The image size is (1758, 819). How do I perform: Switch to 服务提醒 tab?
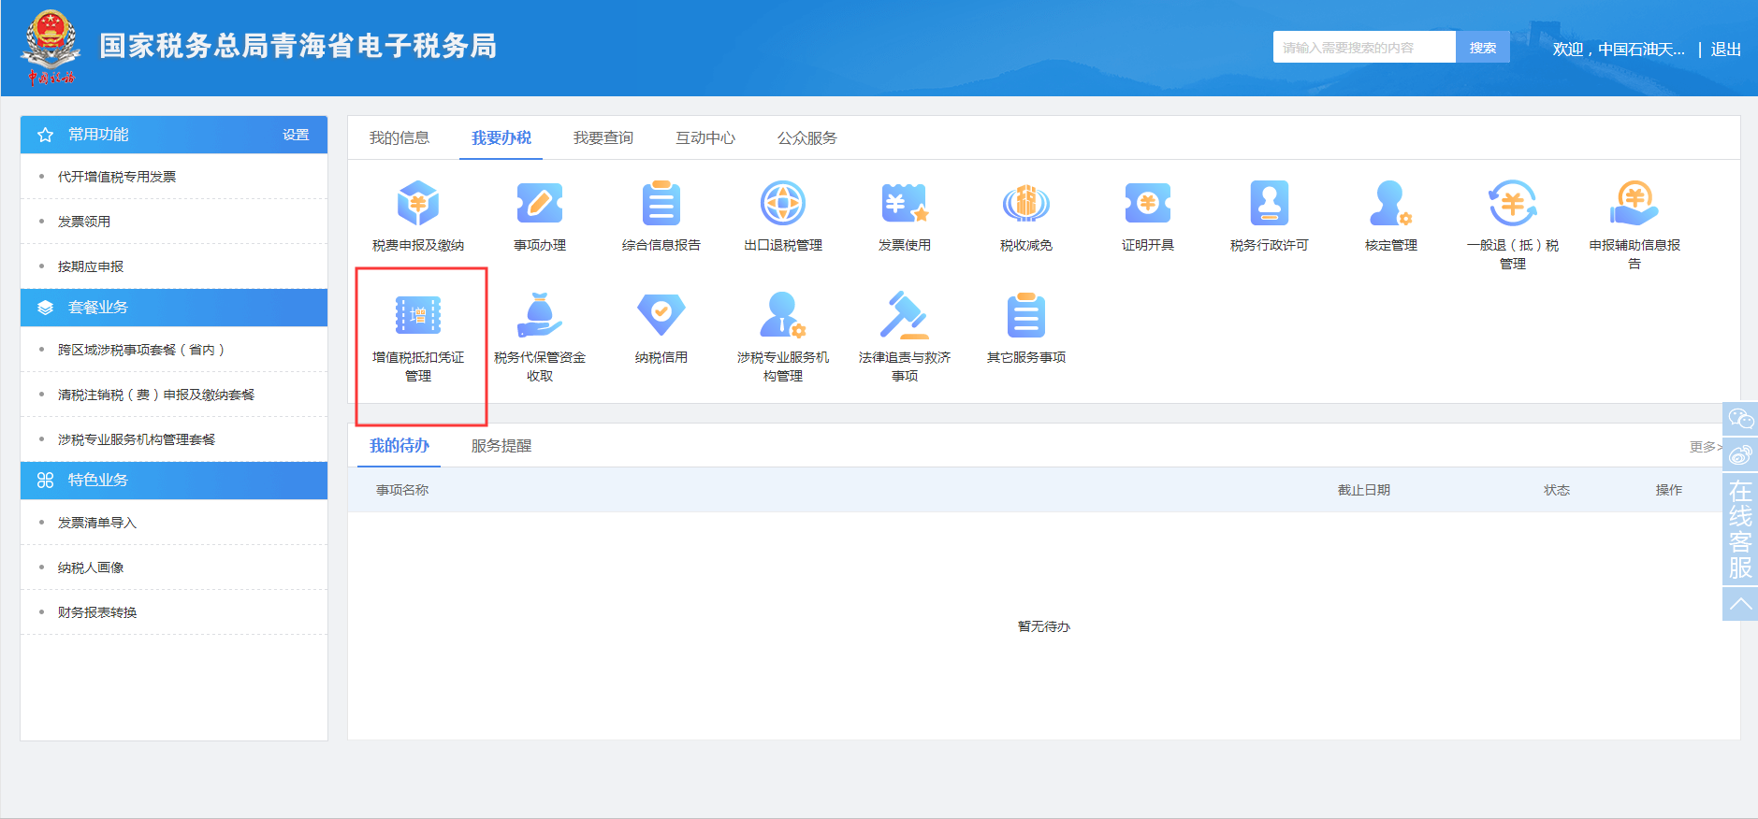[501, 446]
